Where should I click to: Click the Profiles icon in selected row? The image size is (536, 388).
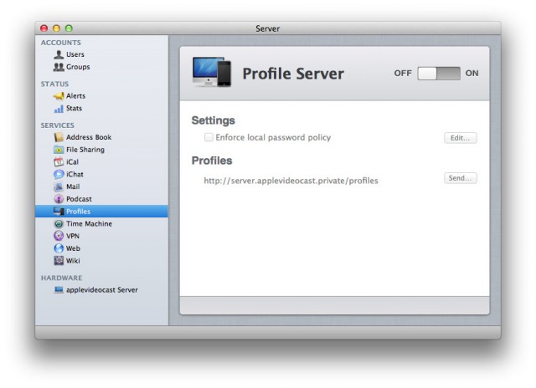[x=59, y=212]
